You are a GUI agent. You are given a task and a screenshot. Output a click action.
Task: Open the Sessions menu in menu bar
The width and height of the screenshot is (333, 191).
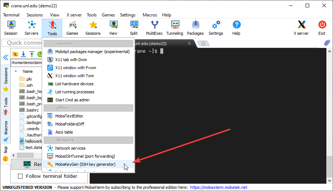click(x=35, y=15)
